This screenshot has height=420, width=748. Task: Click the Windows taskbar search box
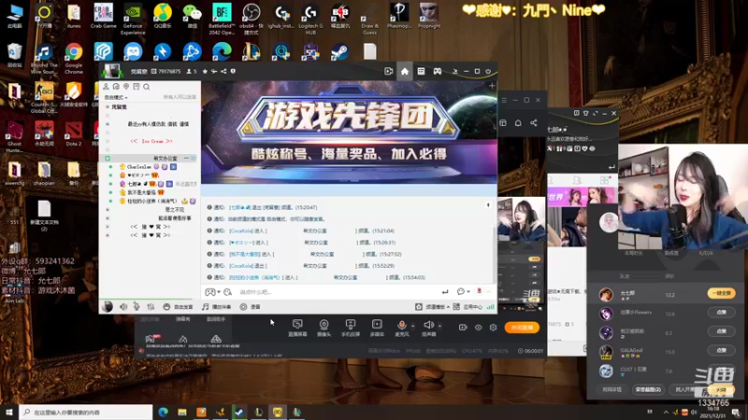click(x=86, y=413)
